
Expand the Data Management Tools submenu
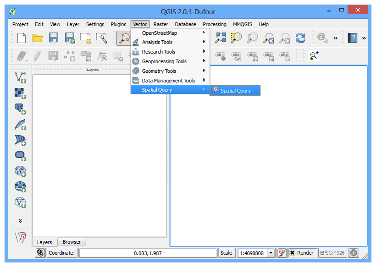pyautogui.click(x=170, y=81)
